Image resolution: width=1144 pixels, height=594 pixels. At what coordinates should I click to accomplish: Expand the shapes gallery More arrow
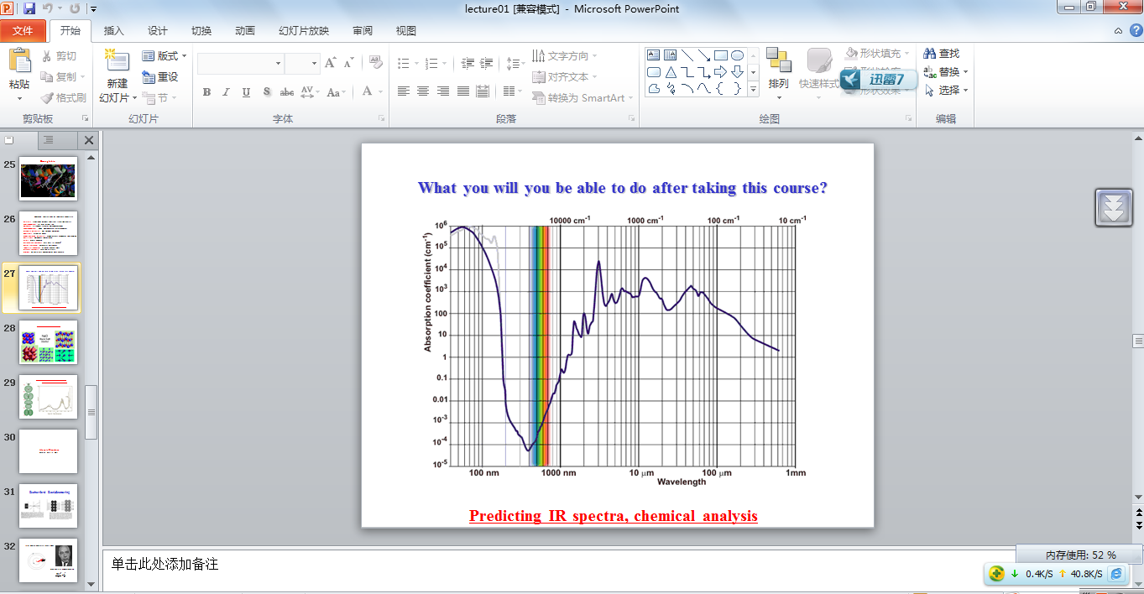[753, 89]
